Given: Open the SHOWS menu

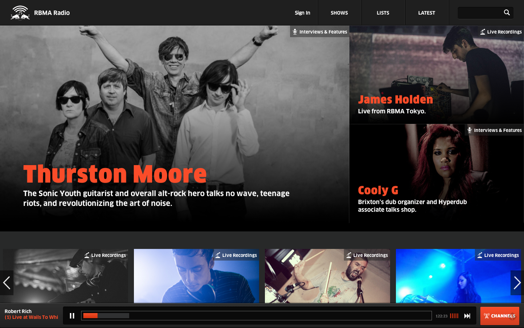Looking at the screenshot, I should click(339, 13).
